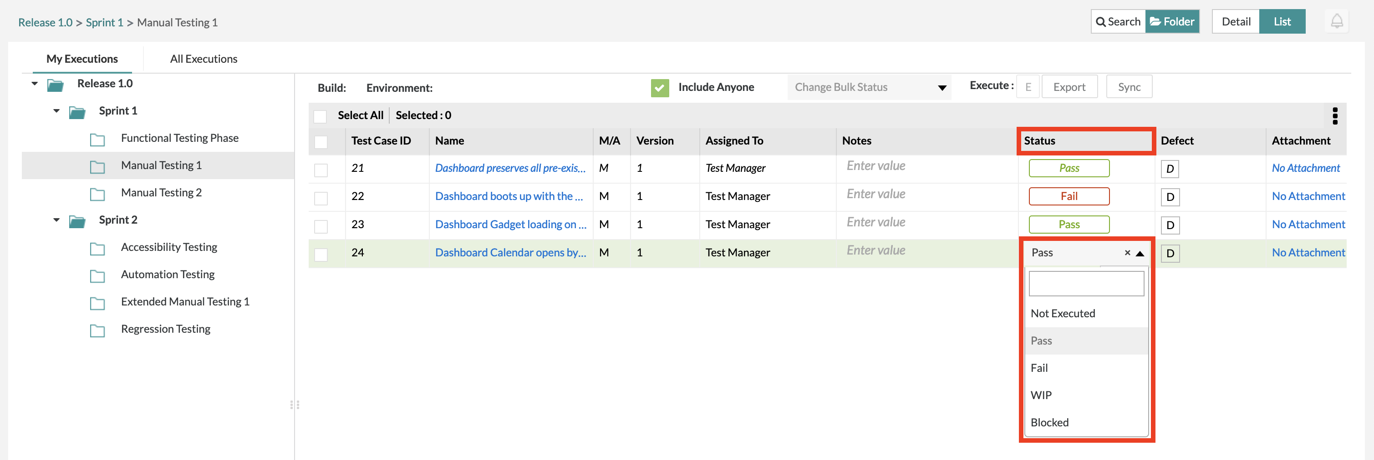This screenshot has width=1374, height=460.
Task: Click Notes field for test case 24
Action: pyautogui.click(x=926, y=251)
